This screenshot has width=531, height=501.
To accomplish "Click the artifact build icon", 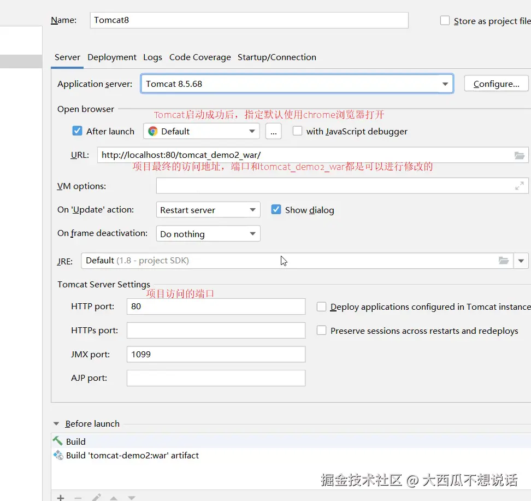I will 58,455.
